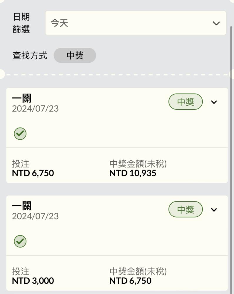Click the 日期篩選 label
The image size is (234, 294).
point(21,23)
